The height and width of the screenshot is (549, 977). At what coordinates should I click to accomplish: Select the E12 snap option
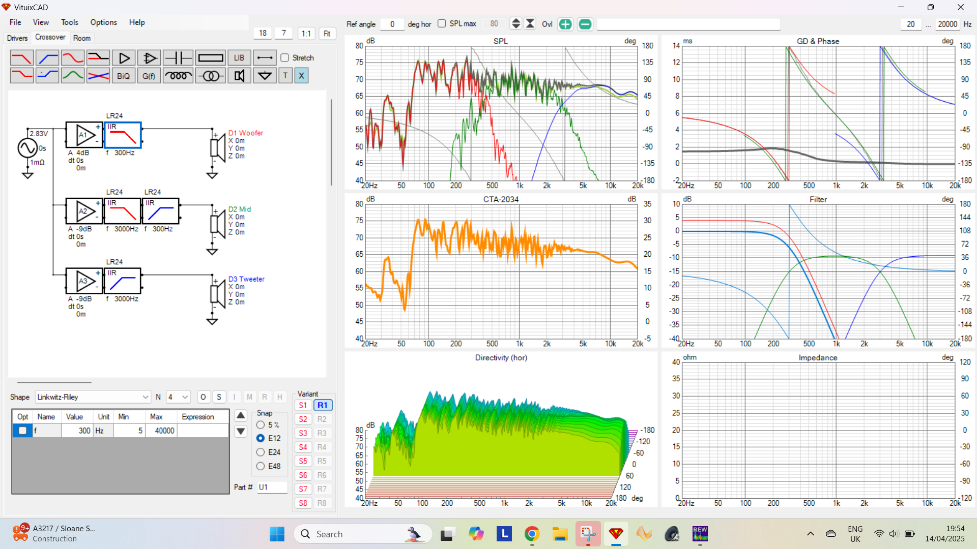(x=261, y=438)
